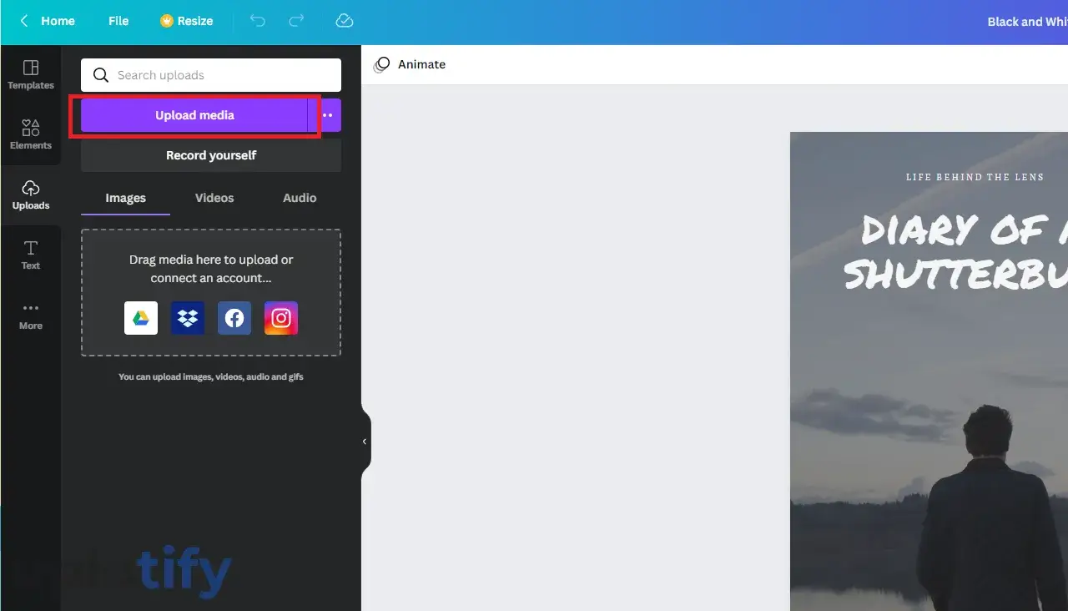The image size is (1068, 611).
Task: Collapse the side panel with arrow handle
Action: click(365, 442)
